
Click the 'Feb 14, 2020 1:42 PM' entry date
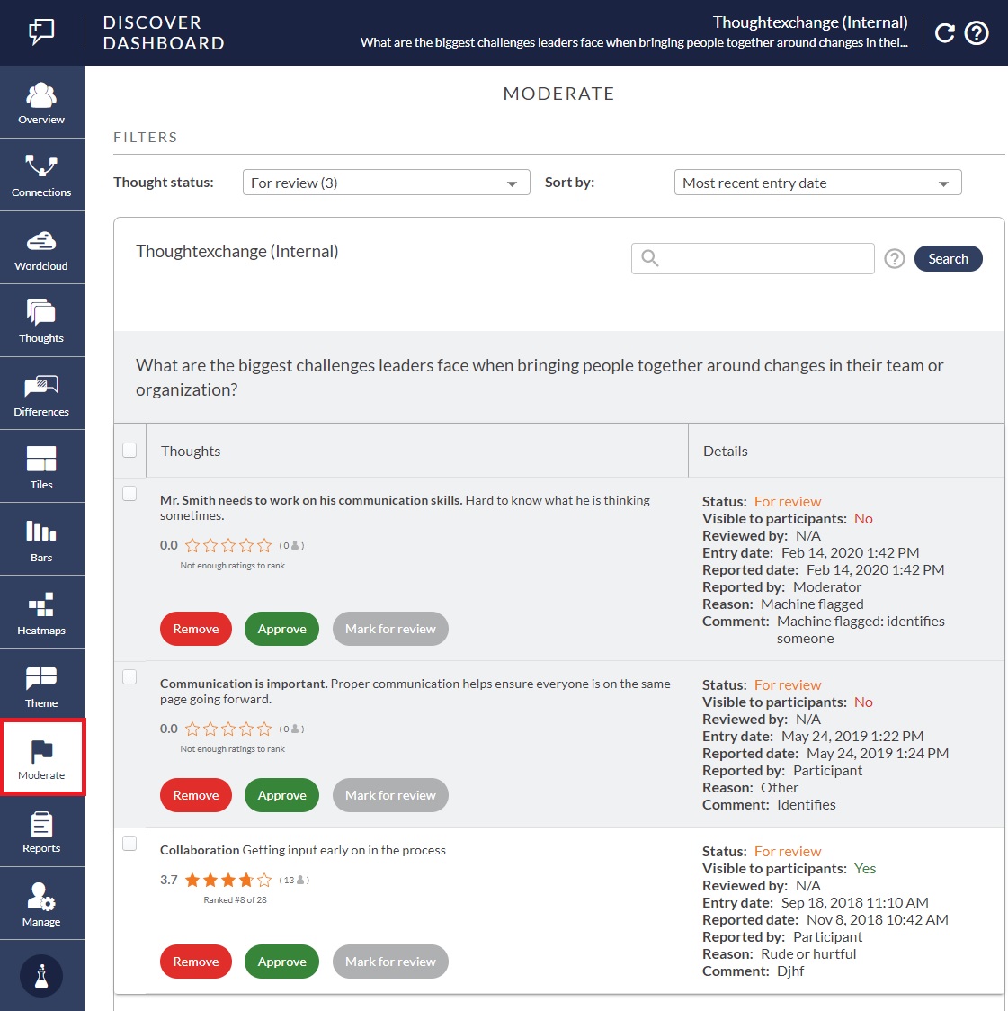point(850,552)
